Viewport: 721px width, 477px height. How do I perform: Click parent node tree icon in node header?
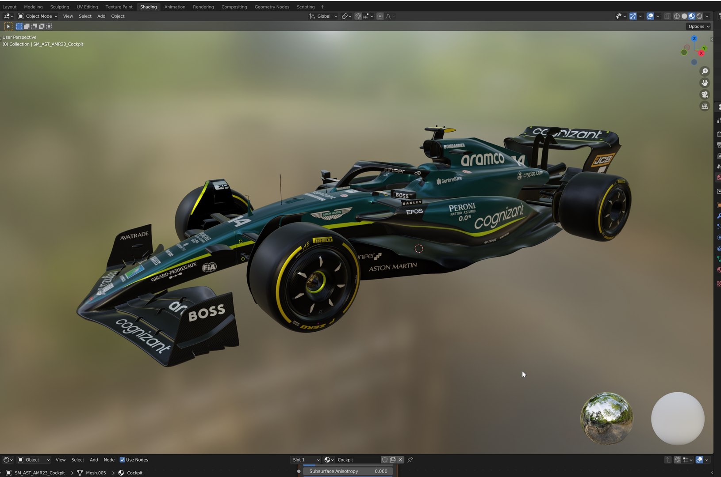[x=668, y=460]
